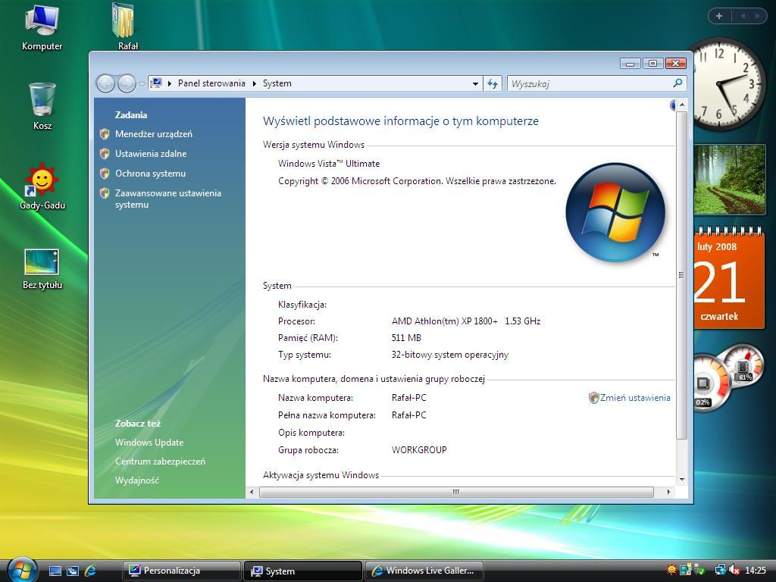Open Ochrona systemu
The image size is (776, 582).
[x=150, y=174]
